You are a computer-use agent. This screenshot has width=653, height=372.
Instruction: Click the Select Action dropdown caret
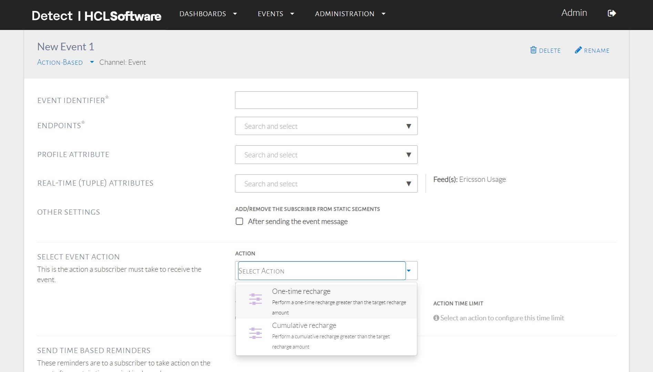click(x=409, y=271)
